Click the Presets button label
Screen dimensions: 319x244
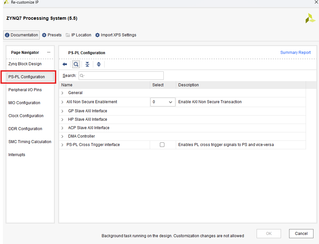click(55, 35)
